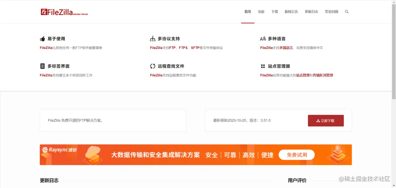Open the SFTP protocol link
396x188 pixels.
(x=194, y=48)
